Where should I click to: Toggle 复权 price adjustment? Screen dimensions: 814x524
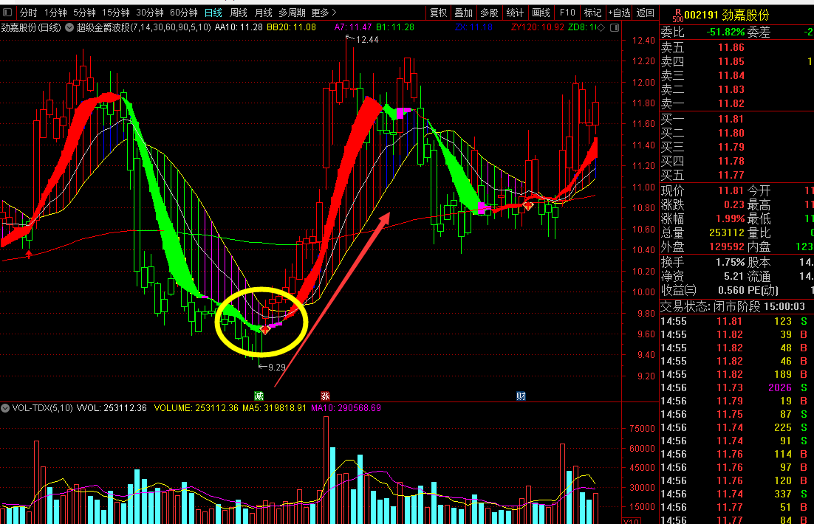point(439,13)
